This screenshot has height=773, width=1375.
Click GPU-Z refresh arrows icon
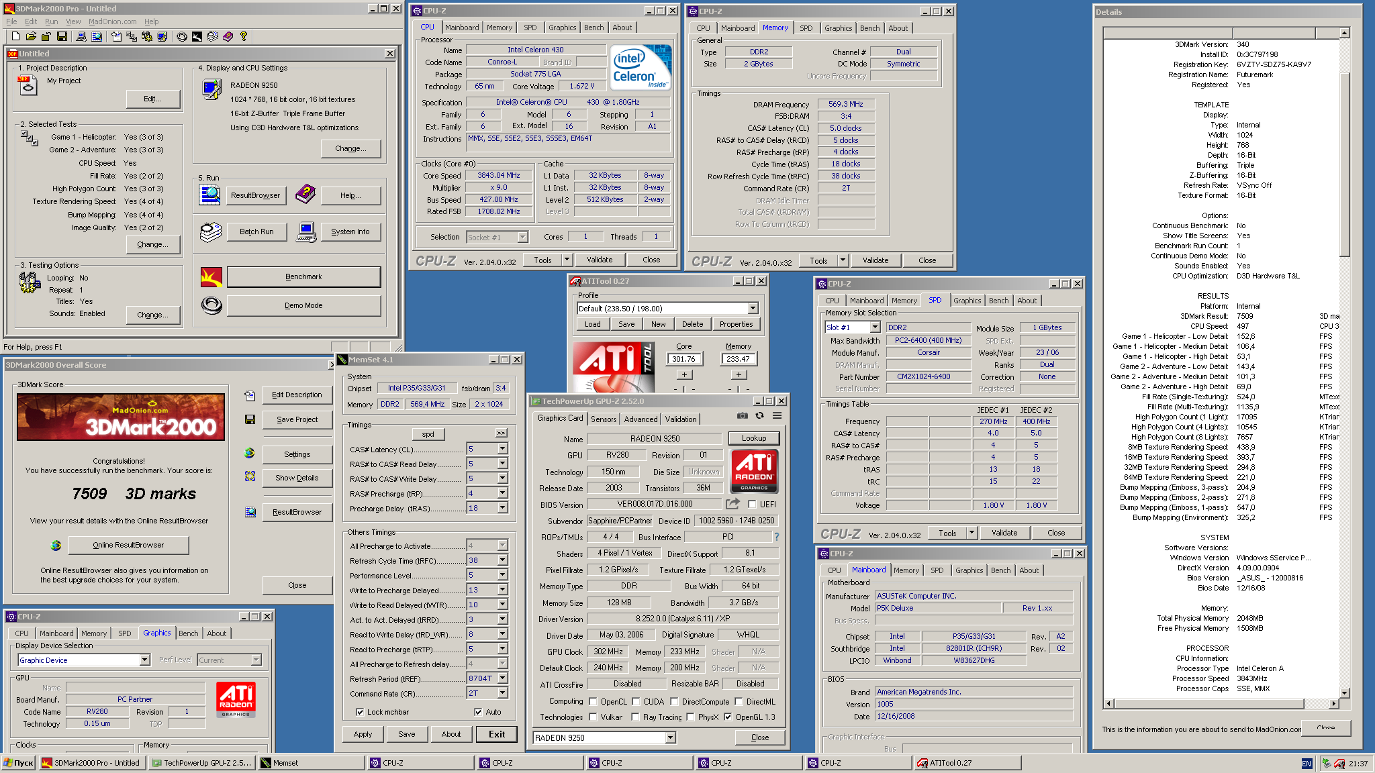759,415
